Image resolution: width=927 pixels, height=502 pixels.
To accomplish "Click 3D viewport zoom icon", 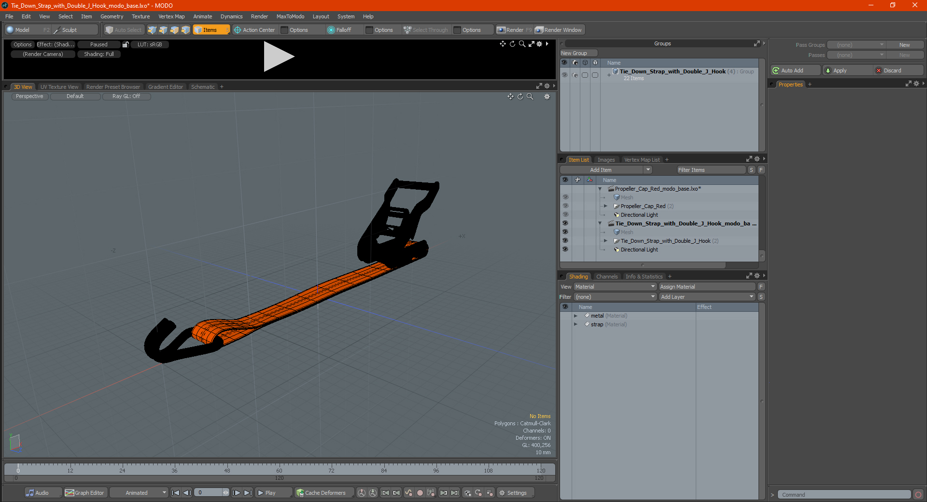I will click(530, 97).
